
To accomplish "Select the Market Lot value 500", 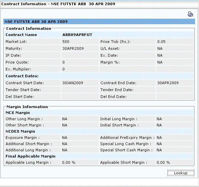I will [x=66, y=42].
